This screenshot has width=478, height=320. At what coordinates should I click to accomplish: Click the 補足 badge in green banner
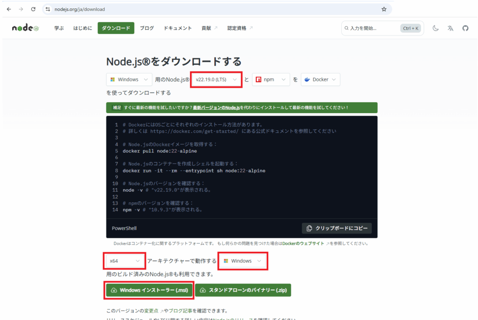(117, 107)
